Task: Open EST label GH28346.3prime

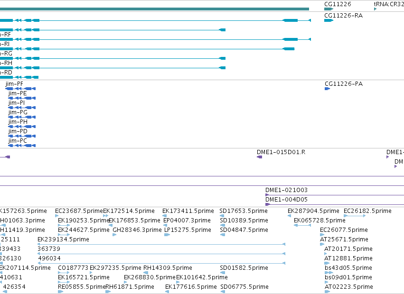Action: [x=137, y=230]
